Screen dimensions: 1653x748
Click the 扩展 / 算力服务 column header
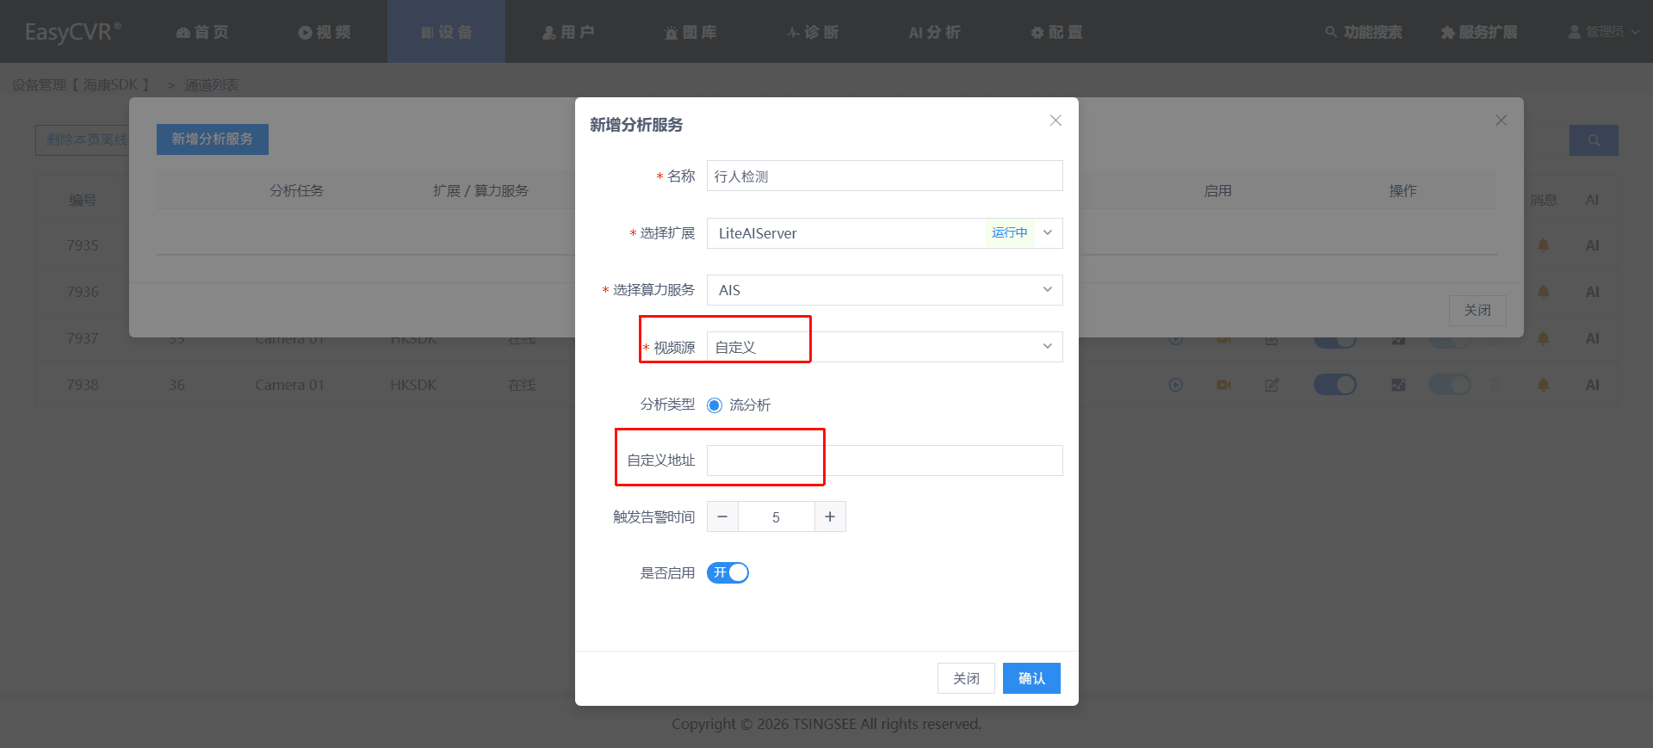point(480,190)
